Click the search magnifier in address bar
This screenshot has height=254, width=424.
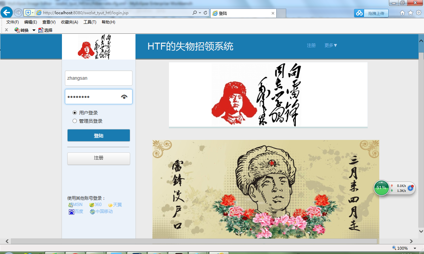point(195,13)
